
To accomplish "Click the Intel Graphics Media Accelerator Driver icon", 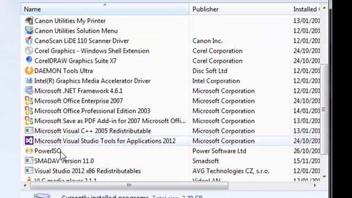I will pyautogui.click(x=29, y=81).
